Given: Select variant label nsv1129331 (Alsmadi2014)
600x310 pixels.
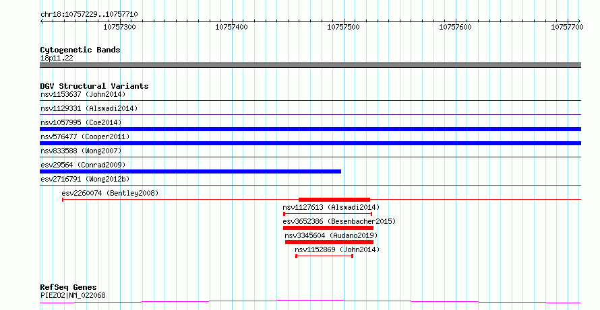Looking at the screenshot, I should 89,108.
